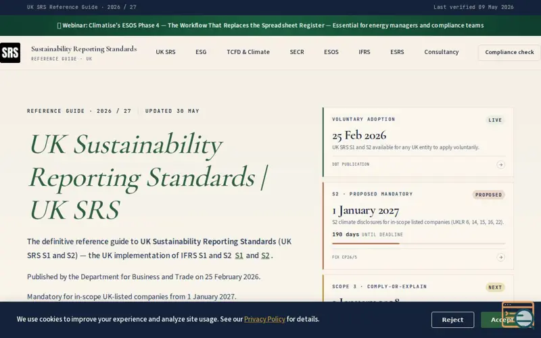Click the NEXT status badge
The width and height of the screenshot is (541, 338).
[495, 287]
